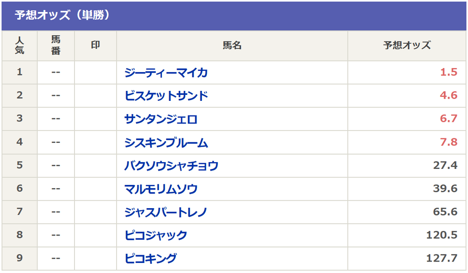Open the シスキンブルーム horse link
This screenshot has width=468, height=273.
pos(166,142)
